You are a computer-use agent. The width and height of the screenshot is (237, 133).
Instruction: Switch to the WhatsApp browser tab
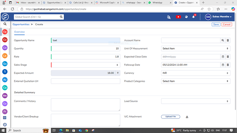160,2
